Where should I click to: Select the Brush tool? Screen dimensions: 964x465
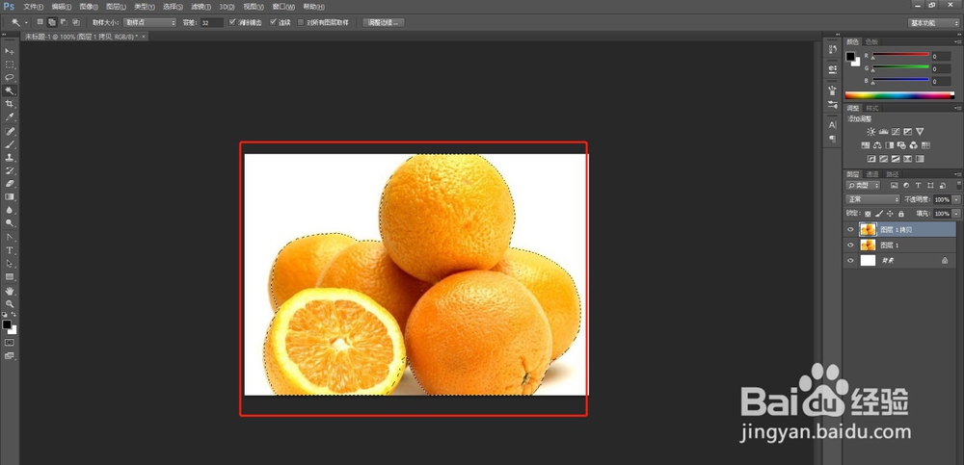(10, 145)
